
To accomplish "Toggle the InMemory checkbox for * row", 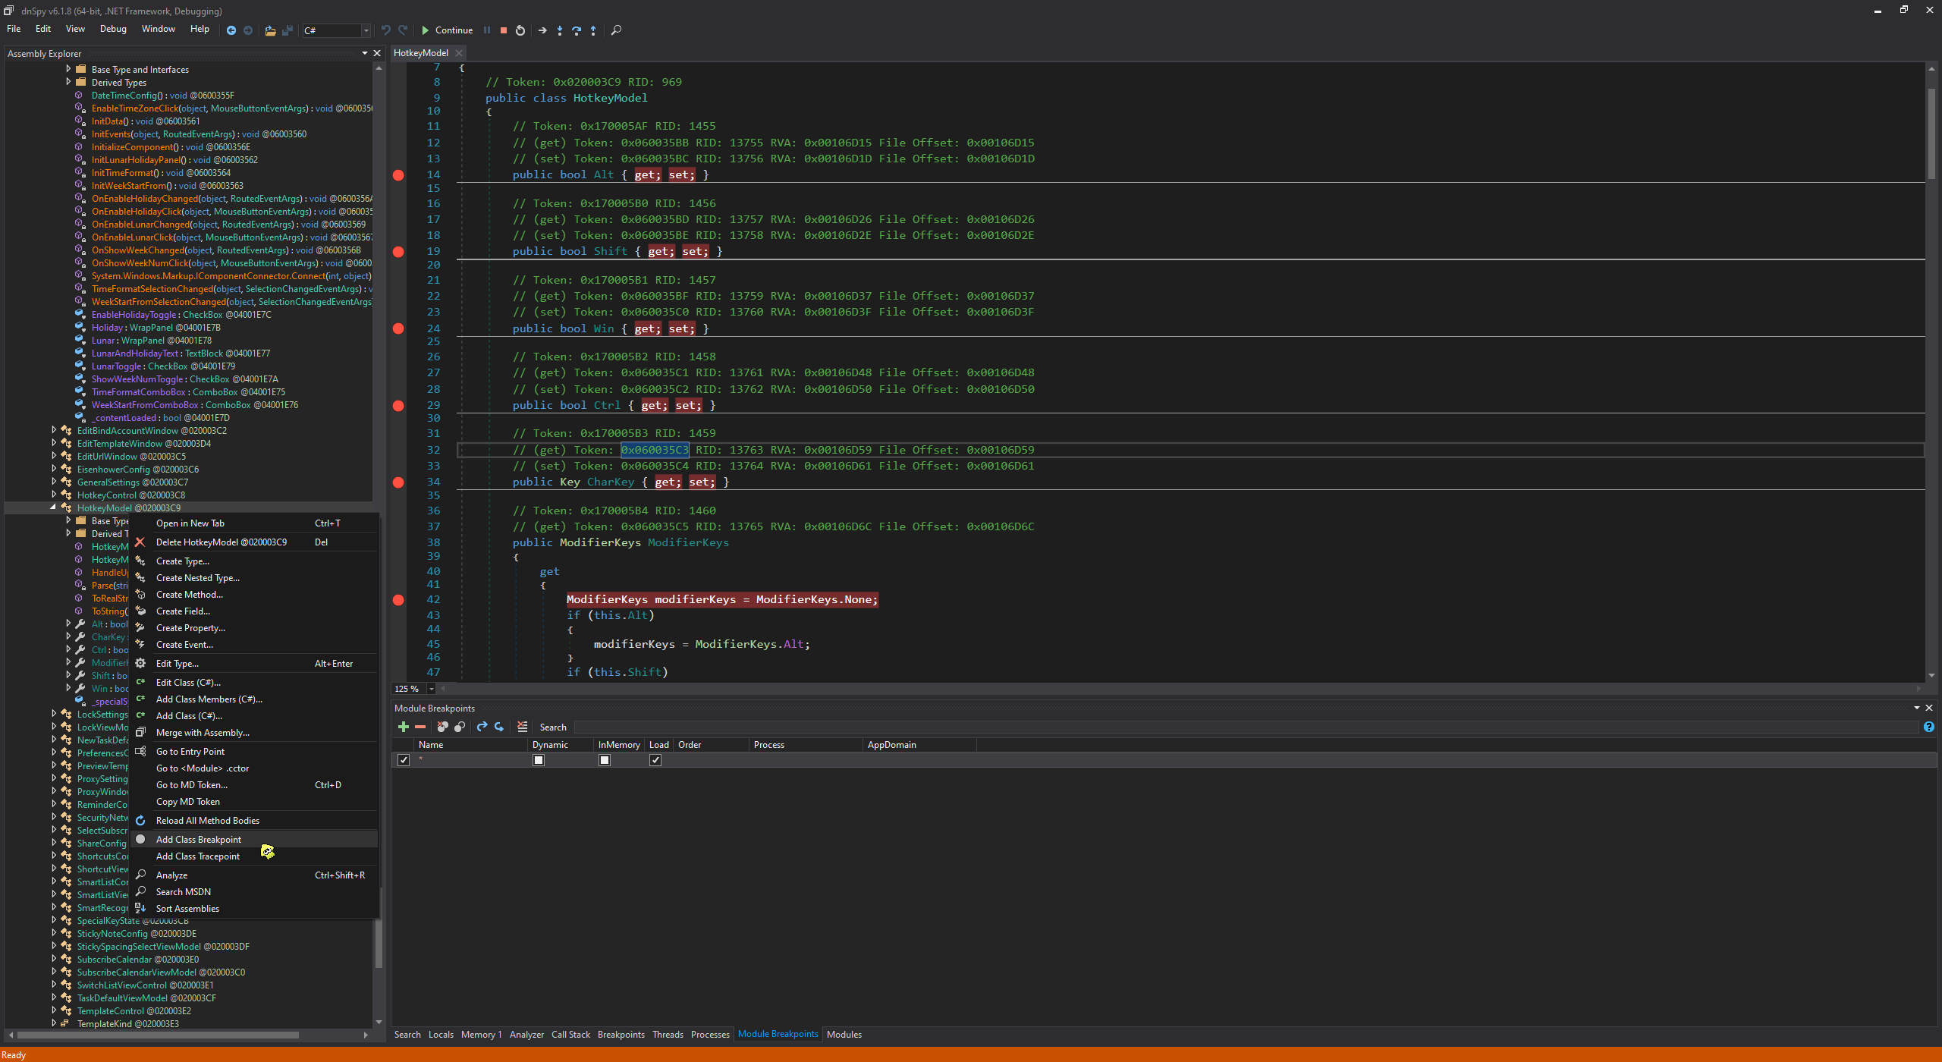I will tap(605, 760).
